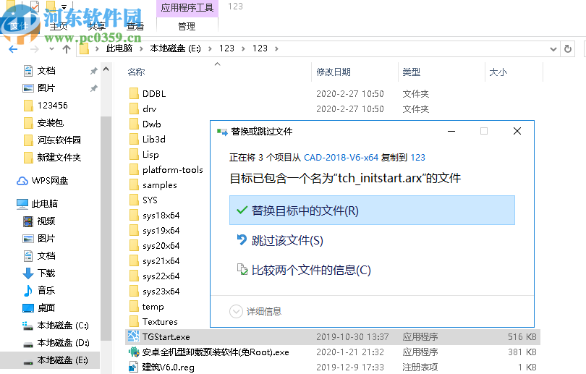Sort by 类型 column header
The height and width of the screenshot is (374, 586).
[x=412, y=72]
